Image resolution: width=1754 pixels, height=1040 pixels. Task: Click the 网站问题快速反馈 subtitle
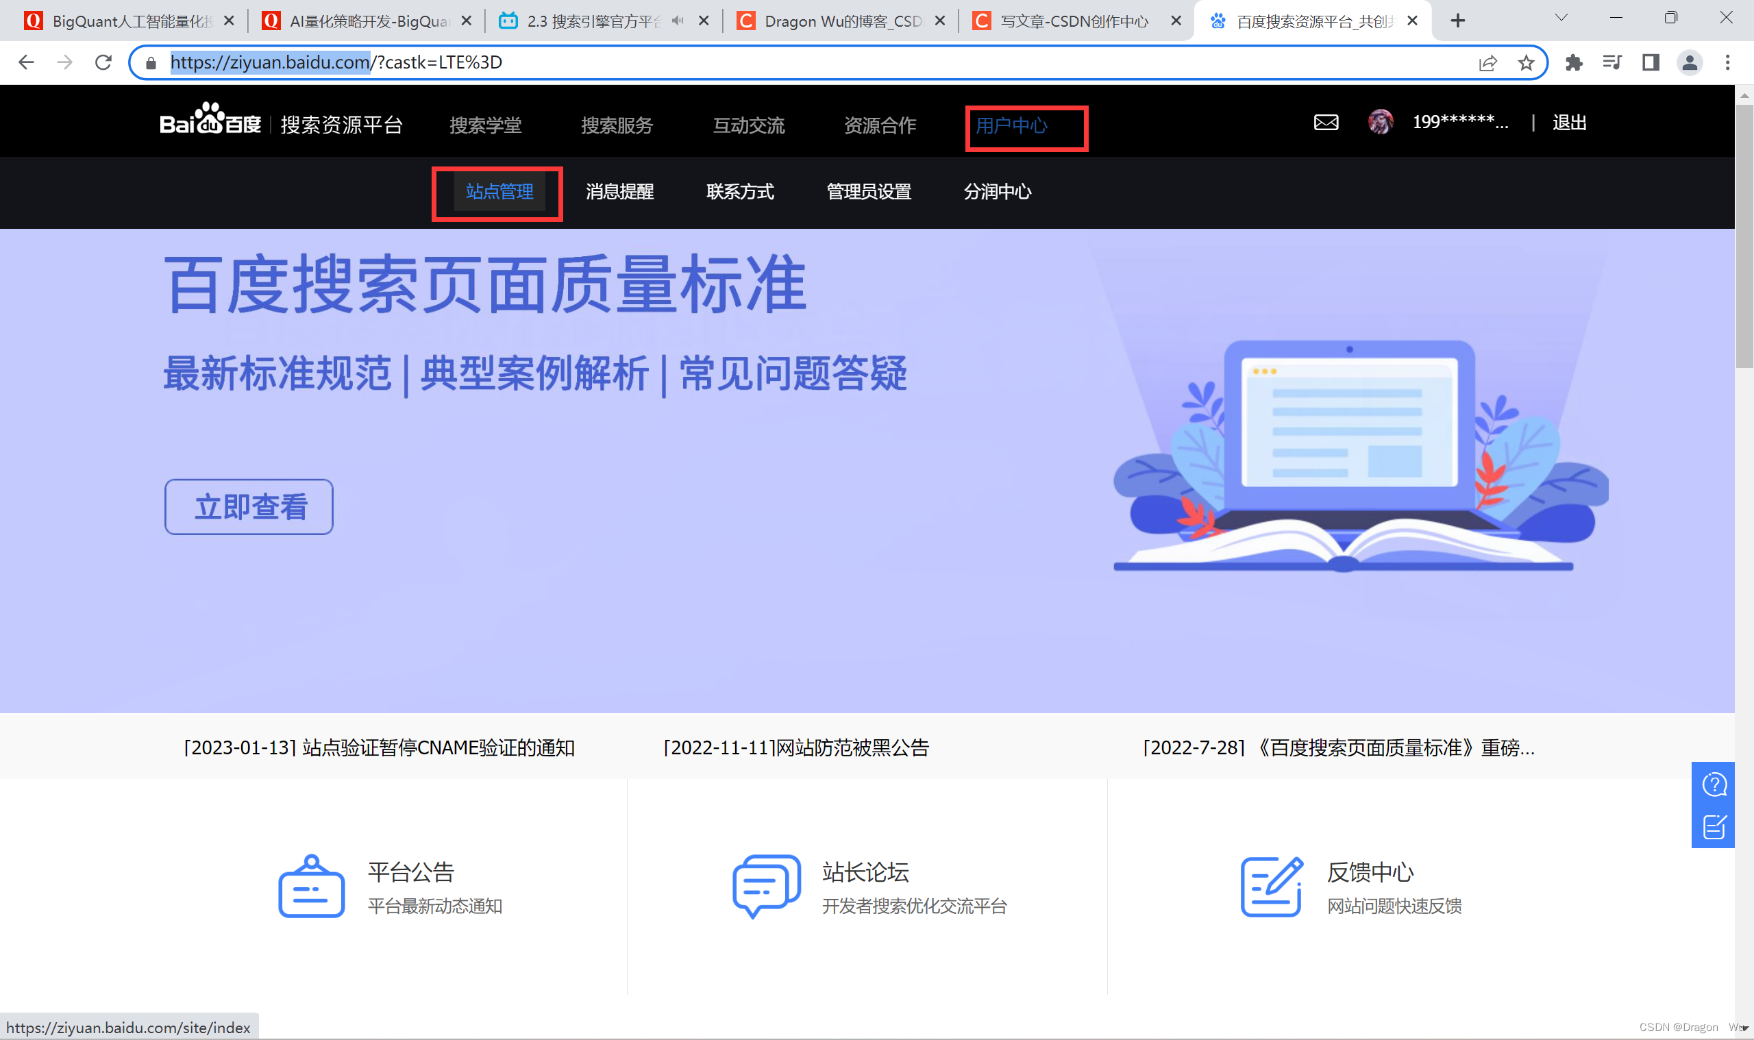1394,906
